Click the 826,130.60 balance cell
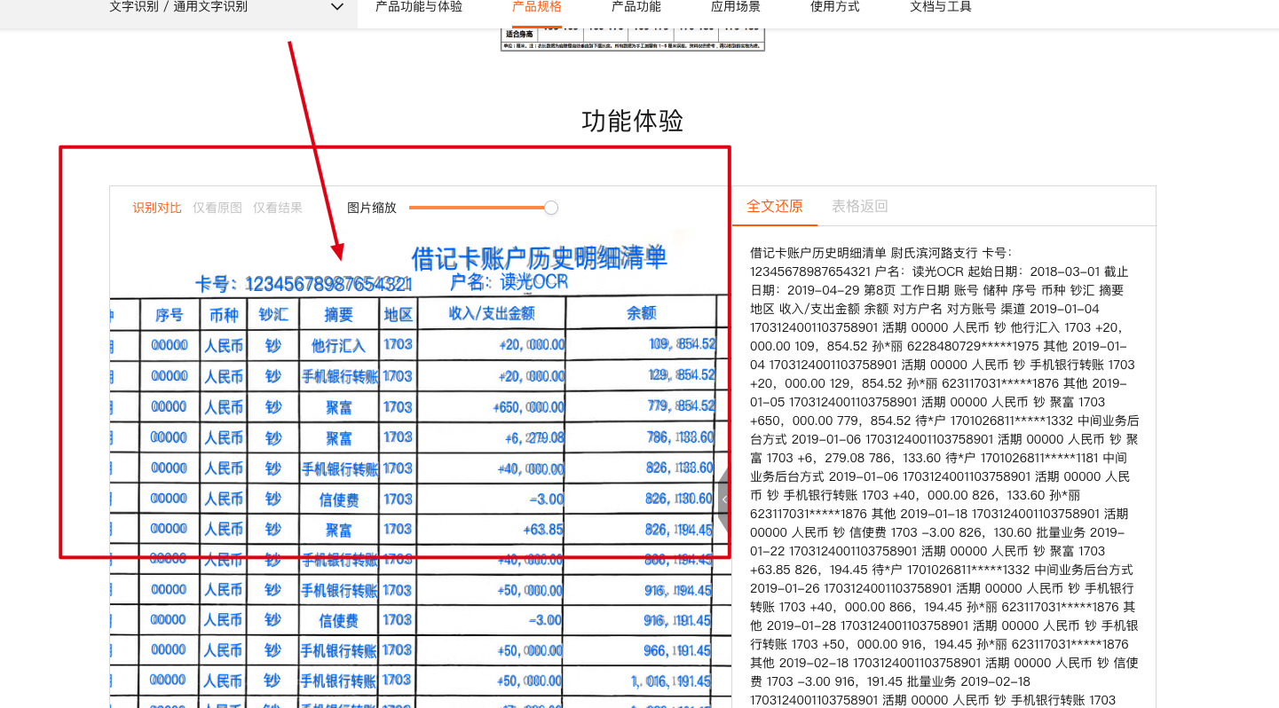Viewport: 1279px width, 708px height. (x=679, y=499)
